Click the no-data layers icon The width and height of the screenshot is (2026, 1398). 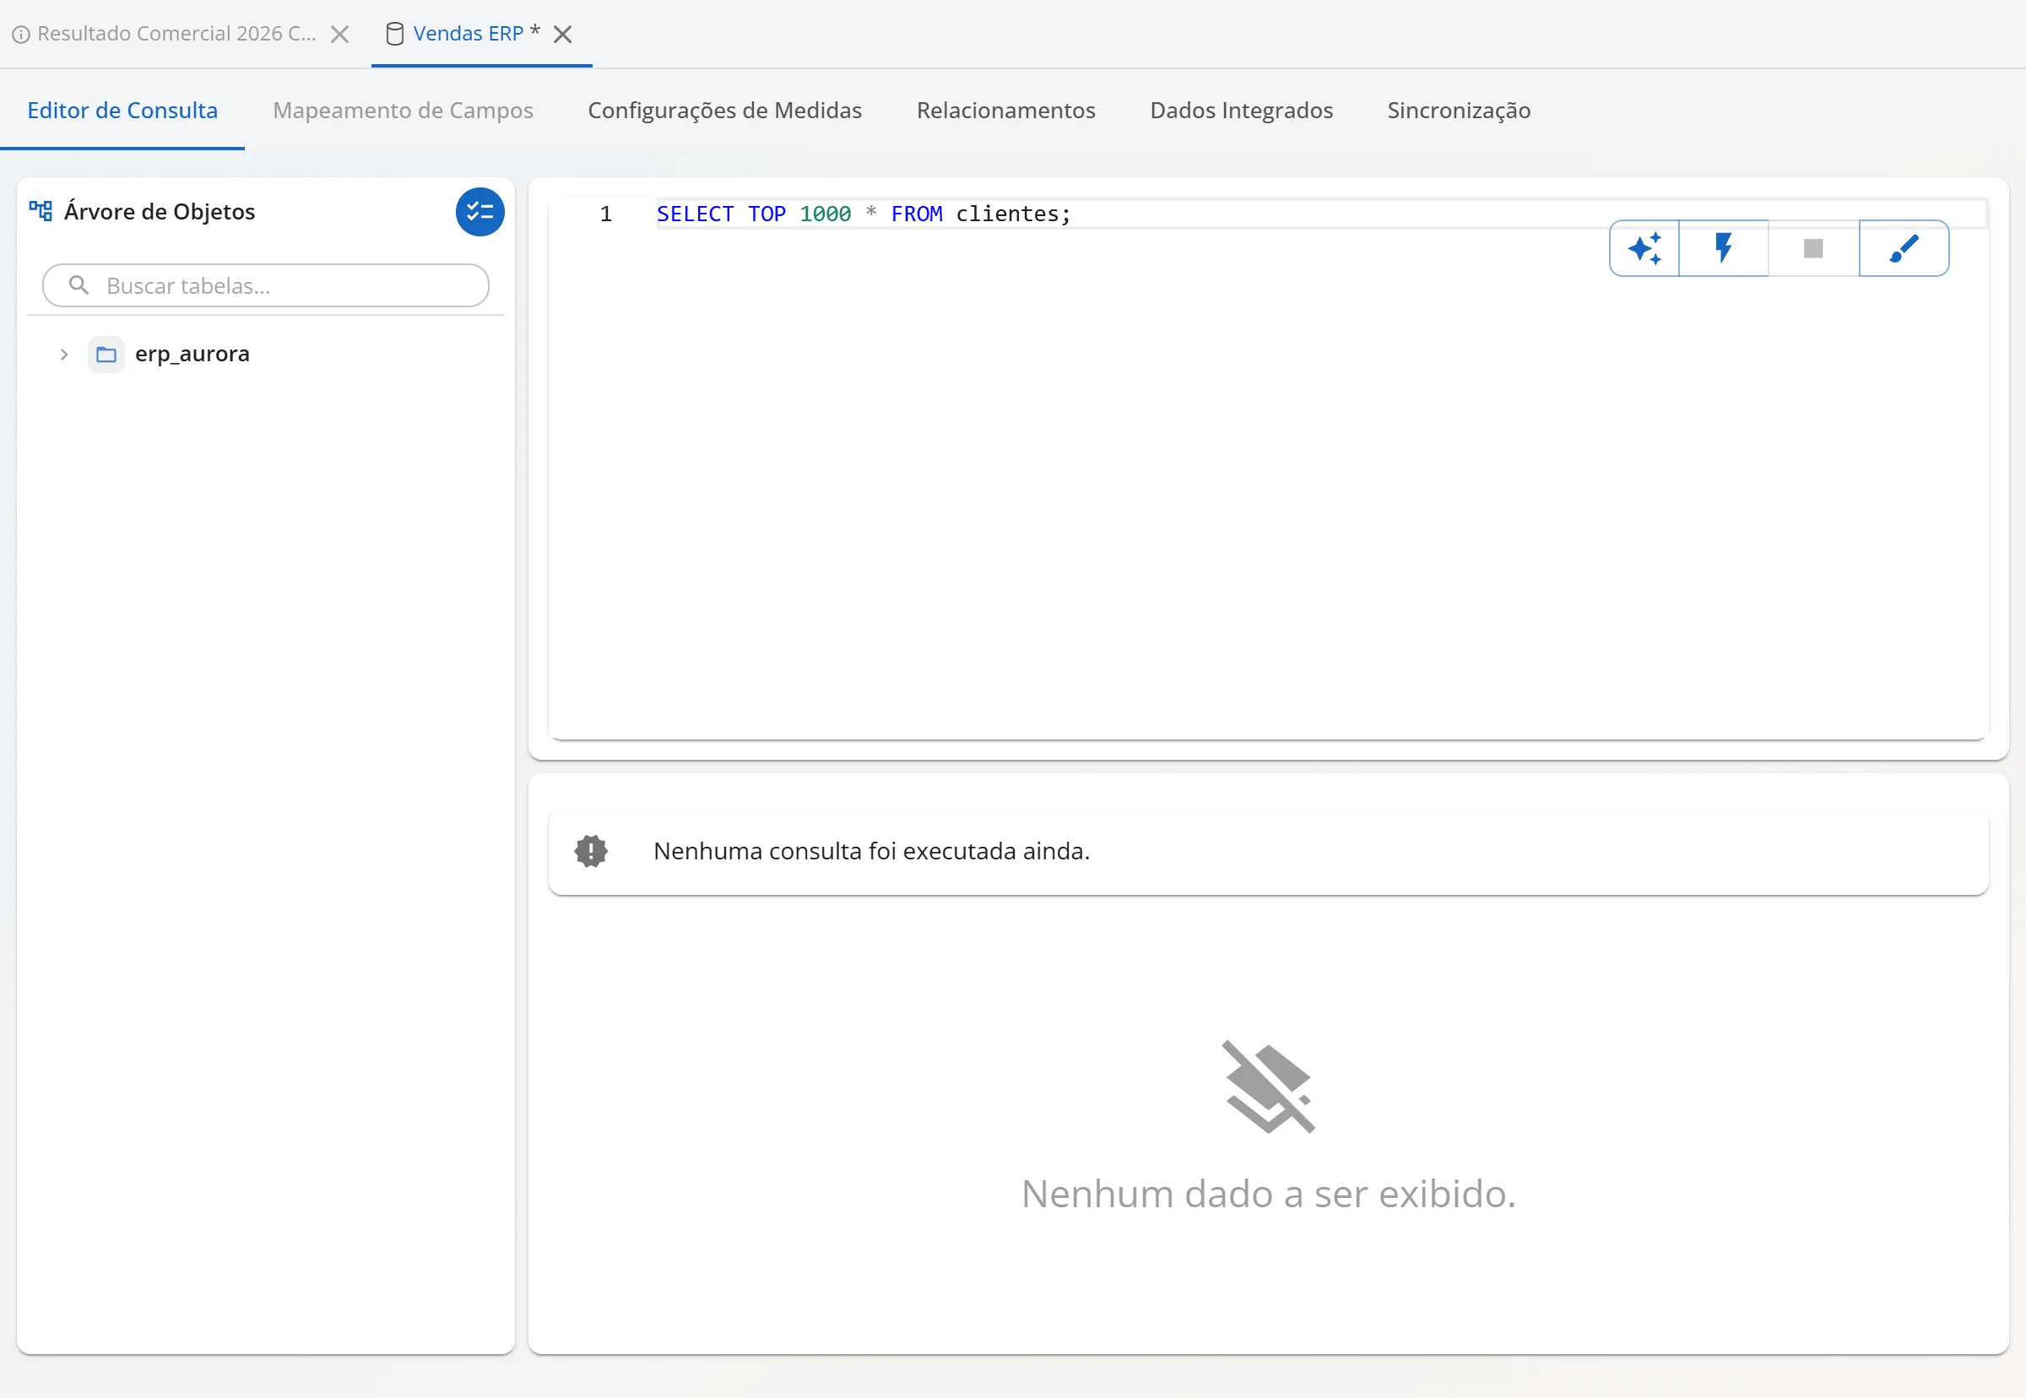click(1268, 1087)
